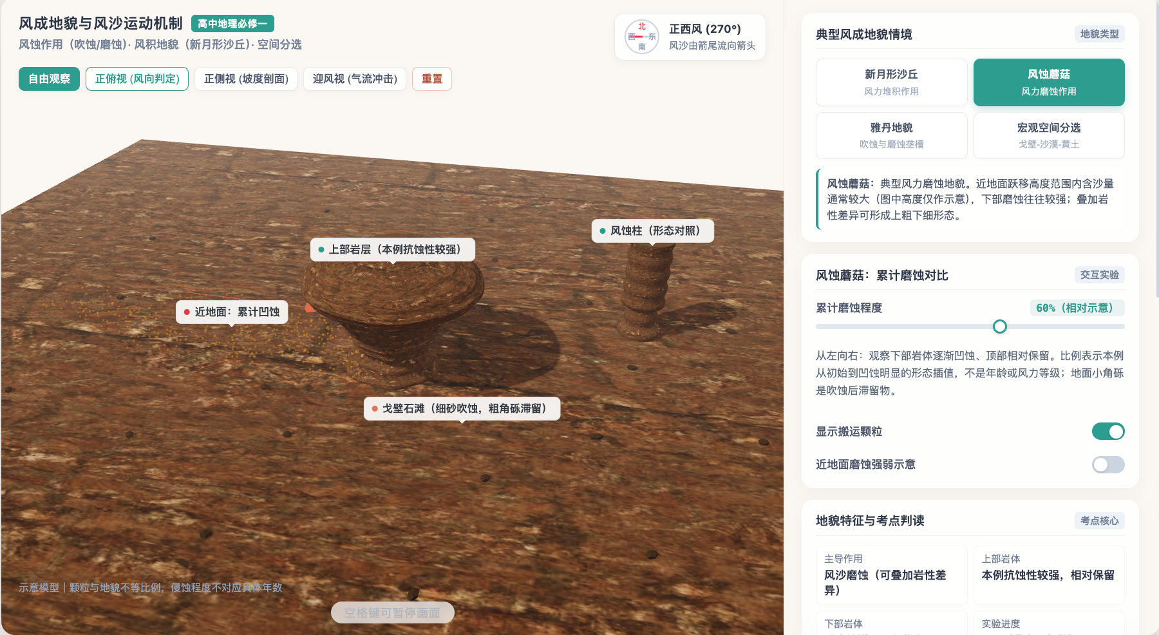This screenshot has width=1159, height=635.
Task: Select 自由观察 view mode
Action: 49,79
